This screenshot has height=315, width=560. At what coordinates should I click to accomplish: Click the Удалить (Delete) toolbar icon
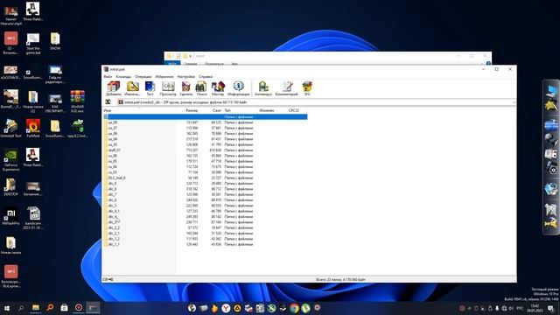pos(185,88)
